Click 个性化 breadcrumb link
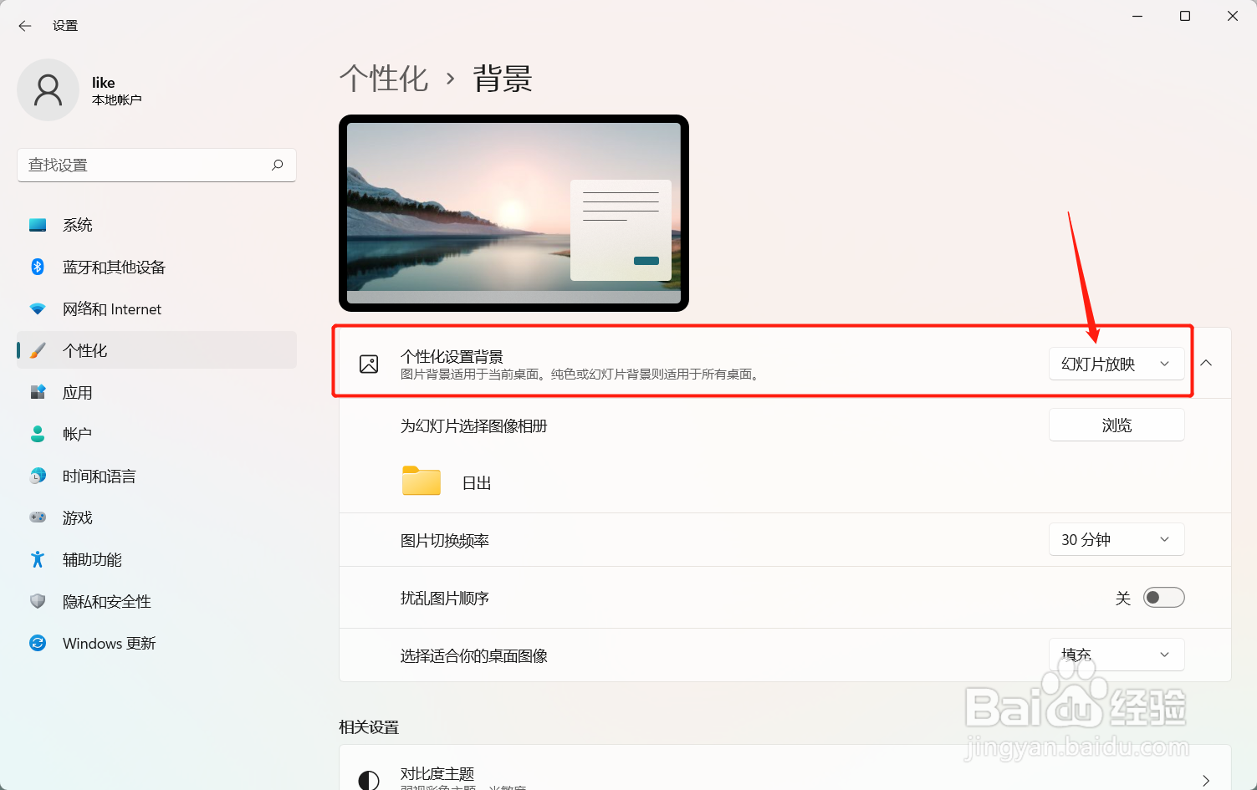 (384, 79)
